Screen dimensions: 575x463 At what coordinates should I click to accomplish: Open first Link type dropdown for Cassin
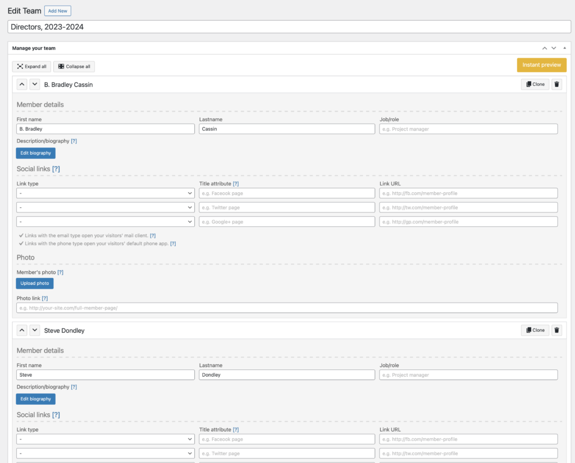pos(106,193)
